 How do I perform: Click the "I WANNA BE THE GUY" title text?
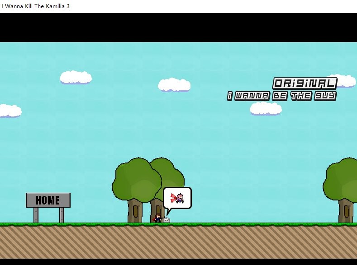point(281,96)
